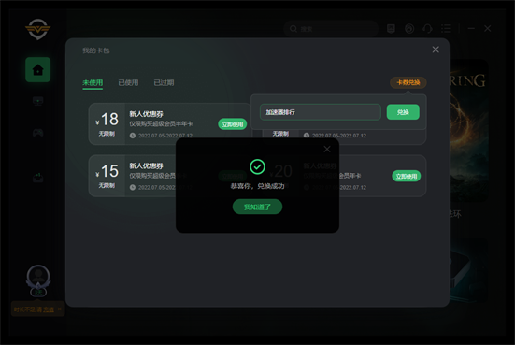
Task: Open the customer service headset icon
Action: coord(427,29)
